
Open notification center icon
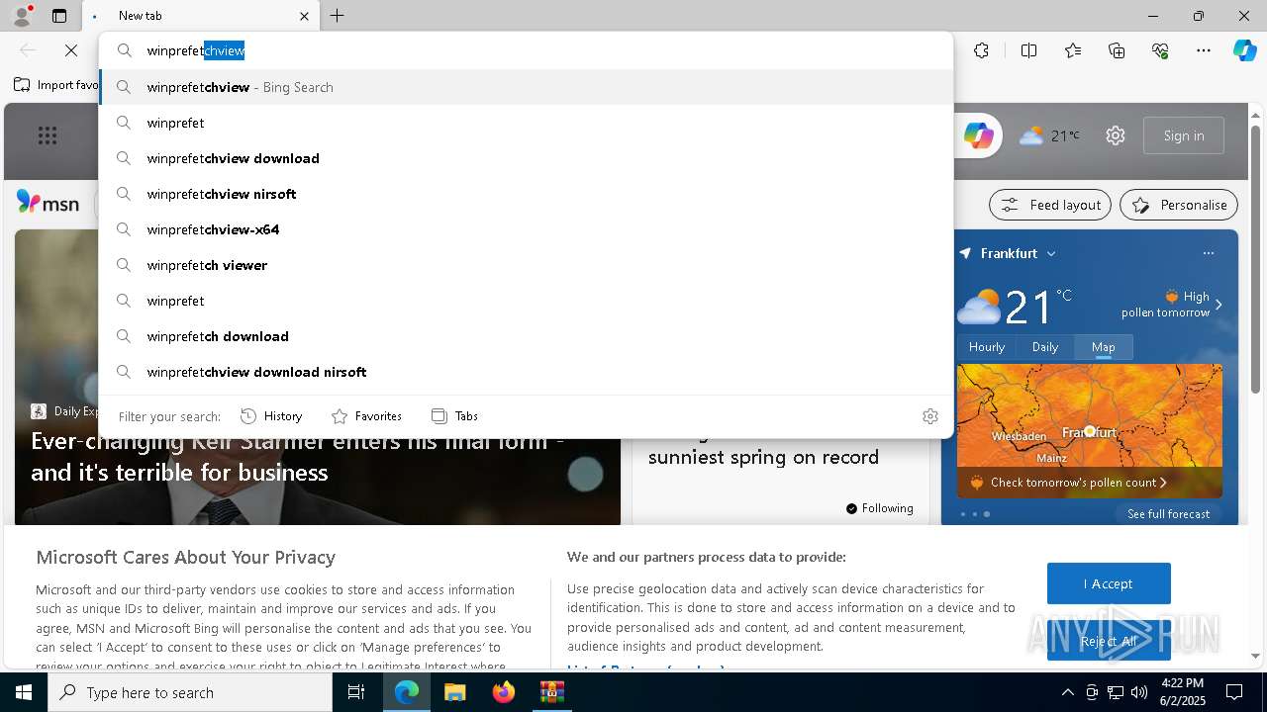1234,692
